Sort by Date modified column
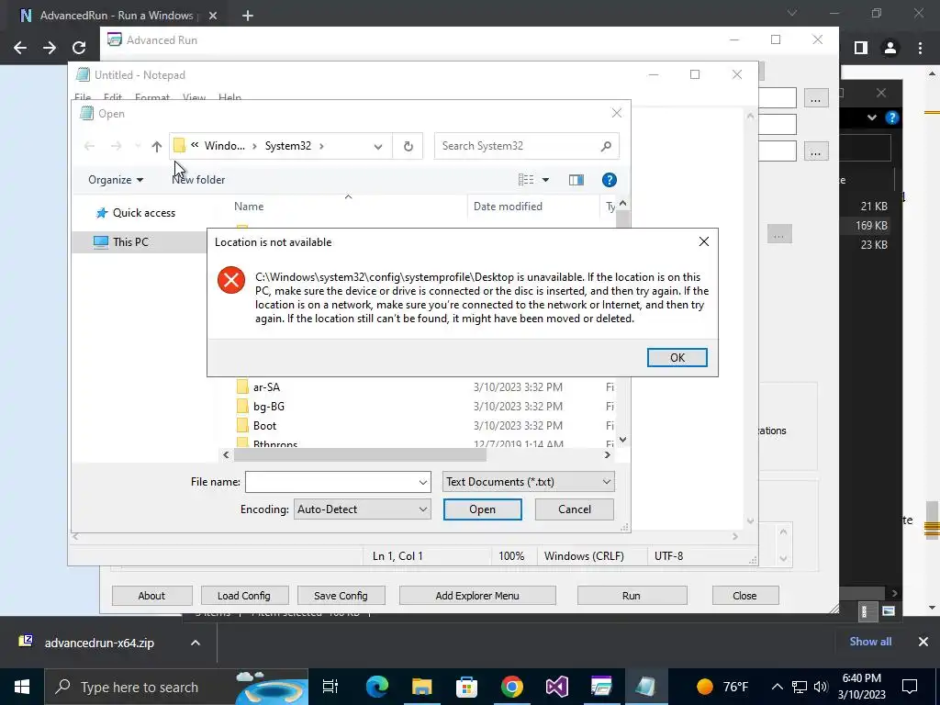This screenshot has width=940, height=705. coord(508,207)
